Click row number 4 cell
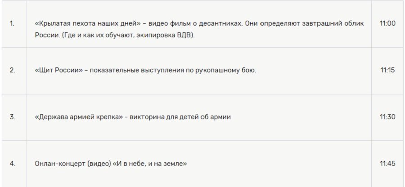Screen dimensions: 405x187 [12, 164]
